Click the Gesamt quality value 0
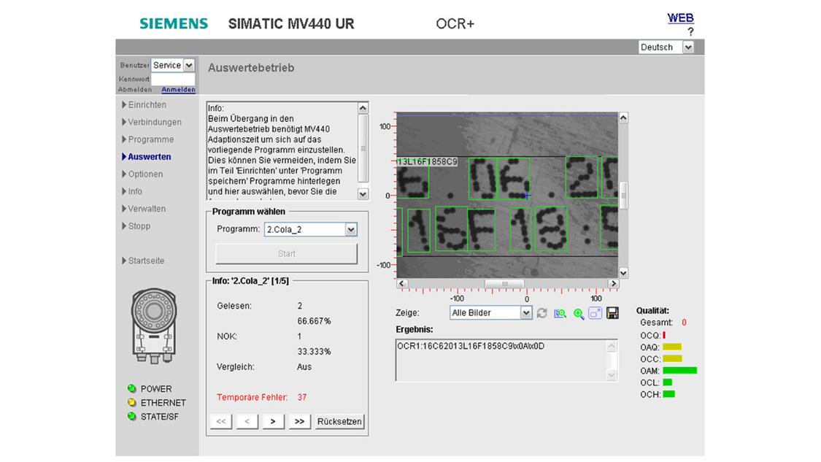Viewport: 821px width, 462px height. tap(684, 323)
